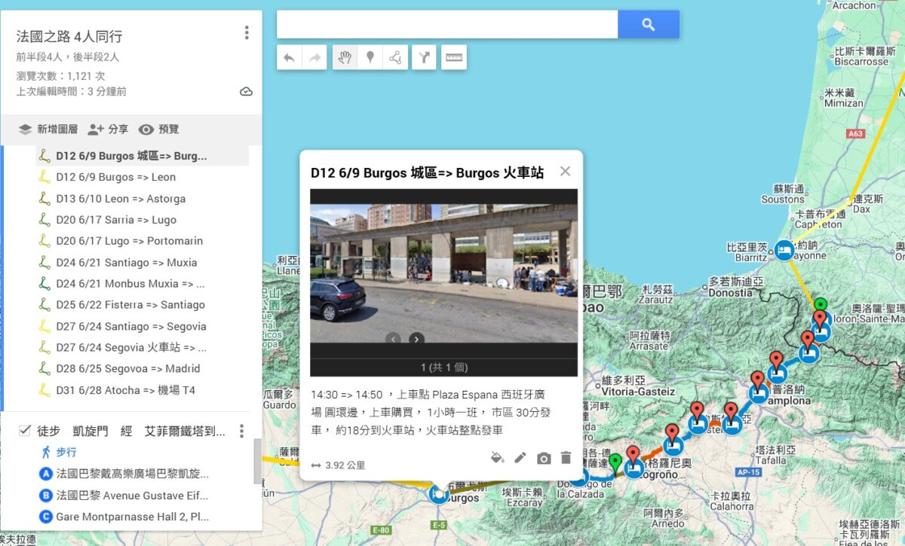Select the add marker tool

(x=370, y=57)
